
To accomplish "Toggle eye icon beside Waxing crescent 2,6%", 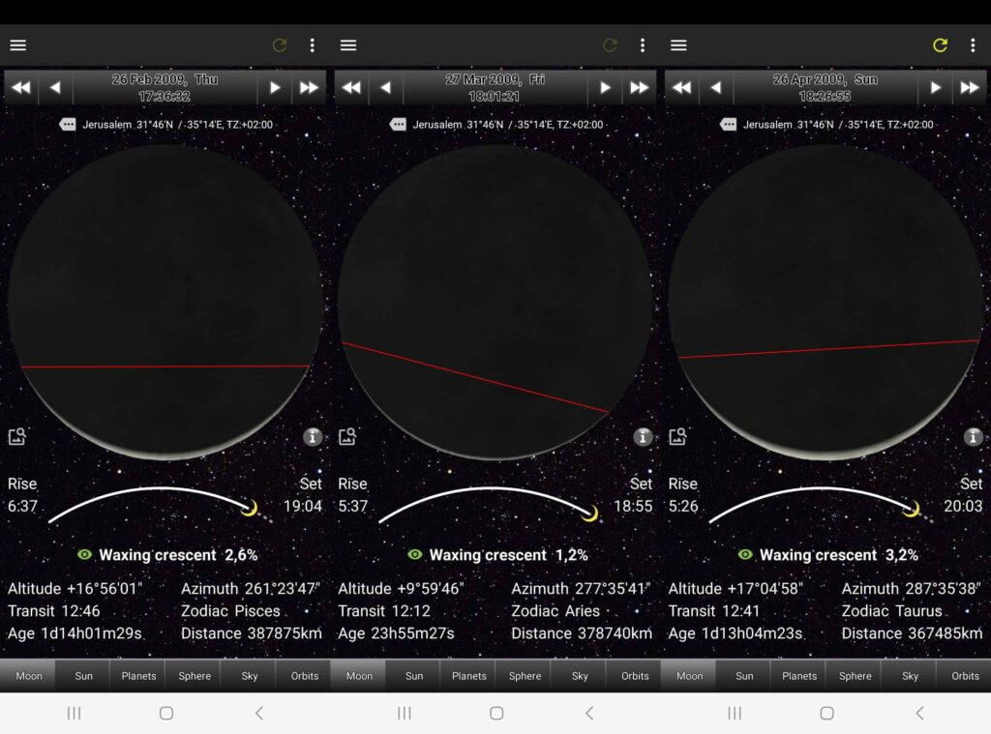I will (x=84, y=555).
